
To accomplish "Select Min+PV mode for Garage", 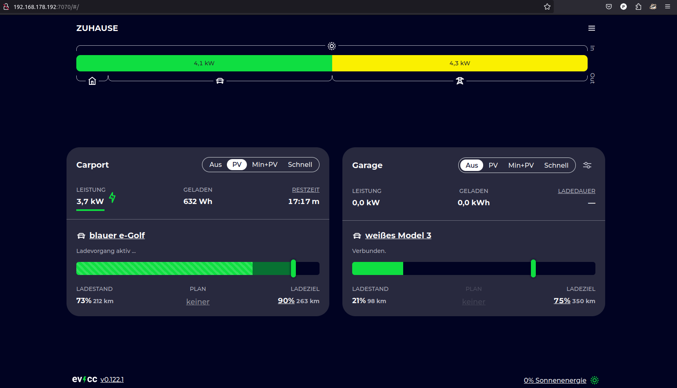I will (x=521, y=165).
